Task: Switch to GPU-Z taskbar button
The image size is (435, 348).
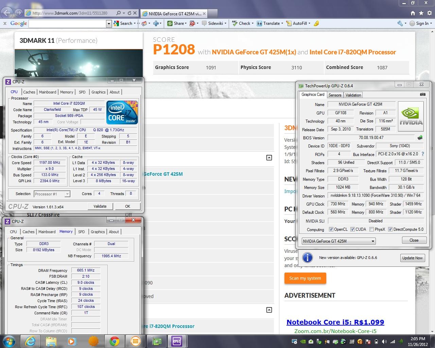Action: tap(157, 341)
